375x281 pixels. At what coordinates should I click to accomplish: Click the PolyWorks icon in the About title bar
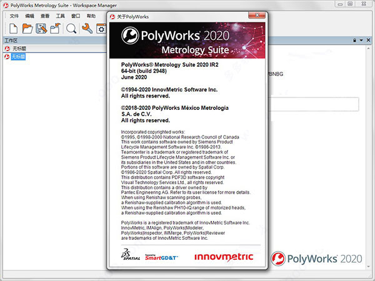[x=112, y=17]
